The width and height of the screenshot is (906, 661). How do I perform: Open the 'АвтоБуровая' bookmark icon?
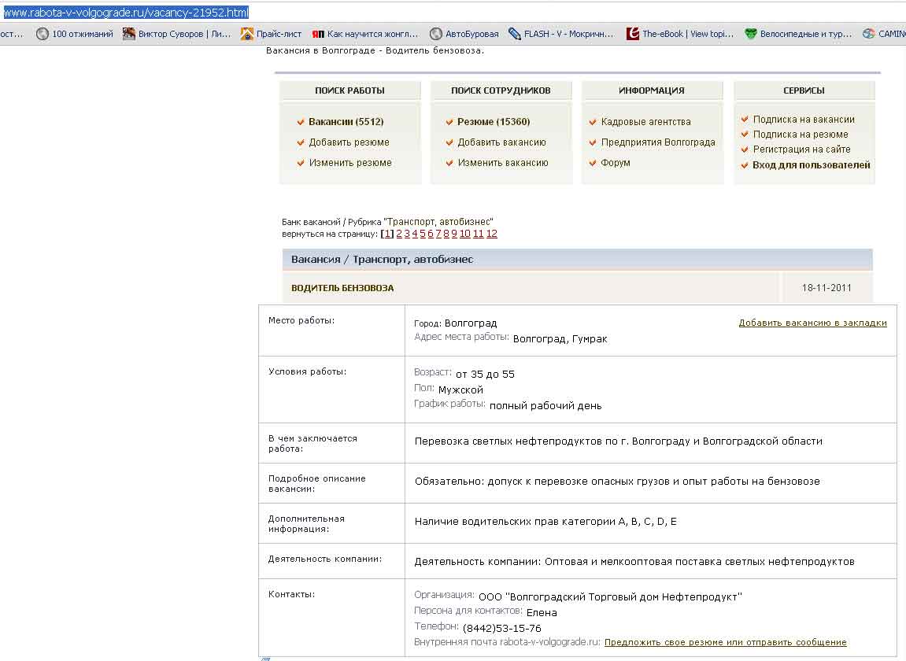[436, 34]
